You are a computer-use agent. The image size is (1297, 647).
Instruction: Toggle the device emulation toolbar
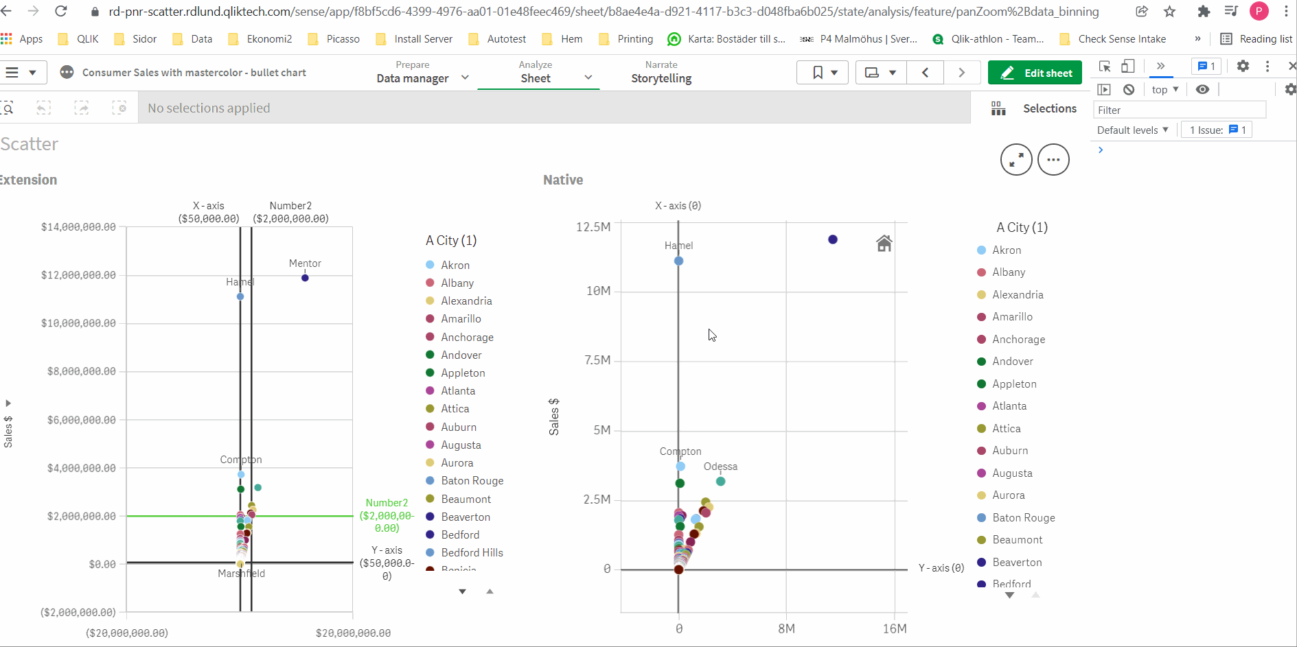coord(1128,66)
